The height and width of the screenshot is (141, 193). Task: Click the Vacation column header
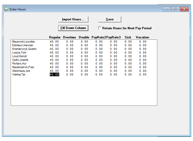[142, 37]
